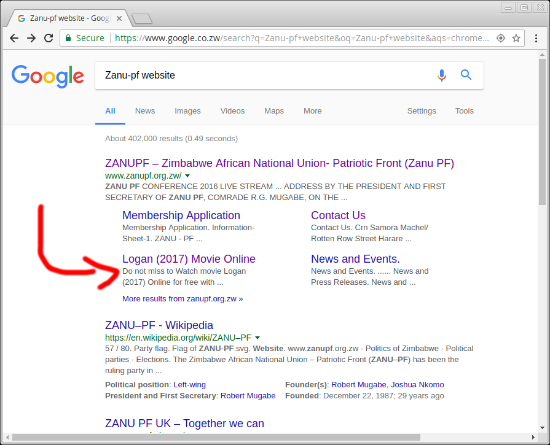Click the Google logo
This screenshot has width=550, height=445.
47,76
